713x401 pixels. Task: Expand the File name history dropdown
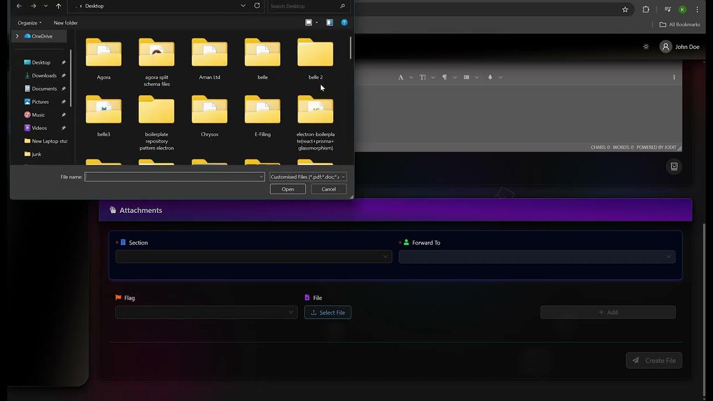[x=261, y=177]
